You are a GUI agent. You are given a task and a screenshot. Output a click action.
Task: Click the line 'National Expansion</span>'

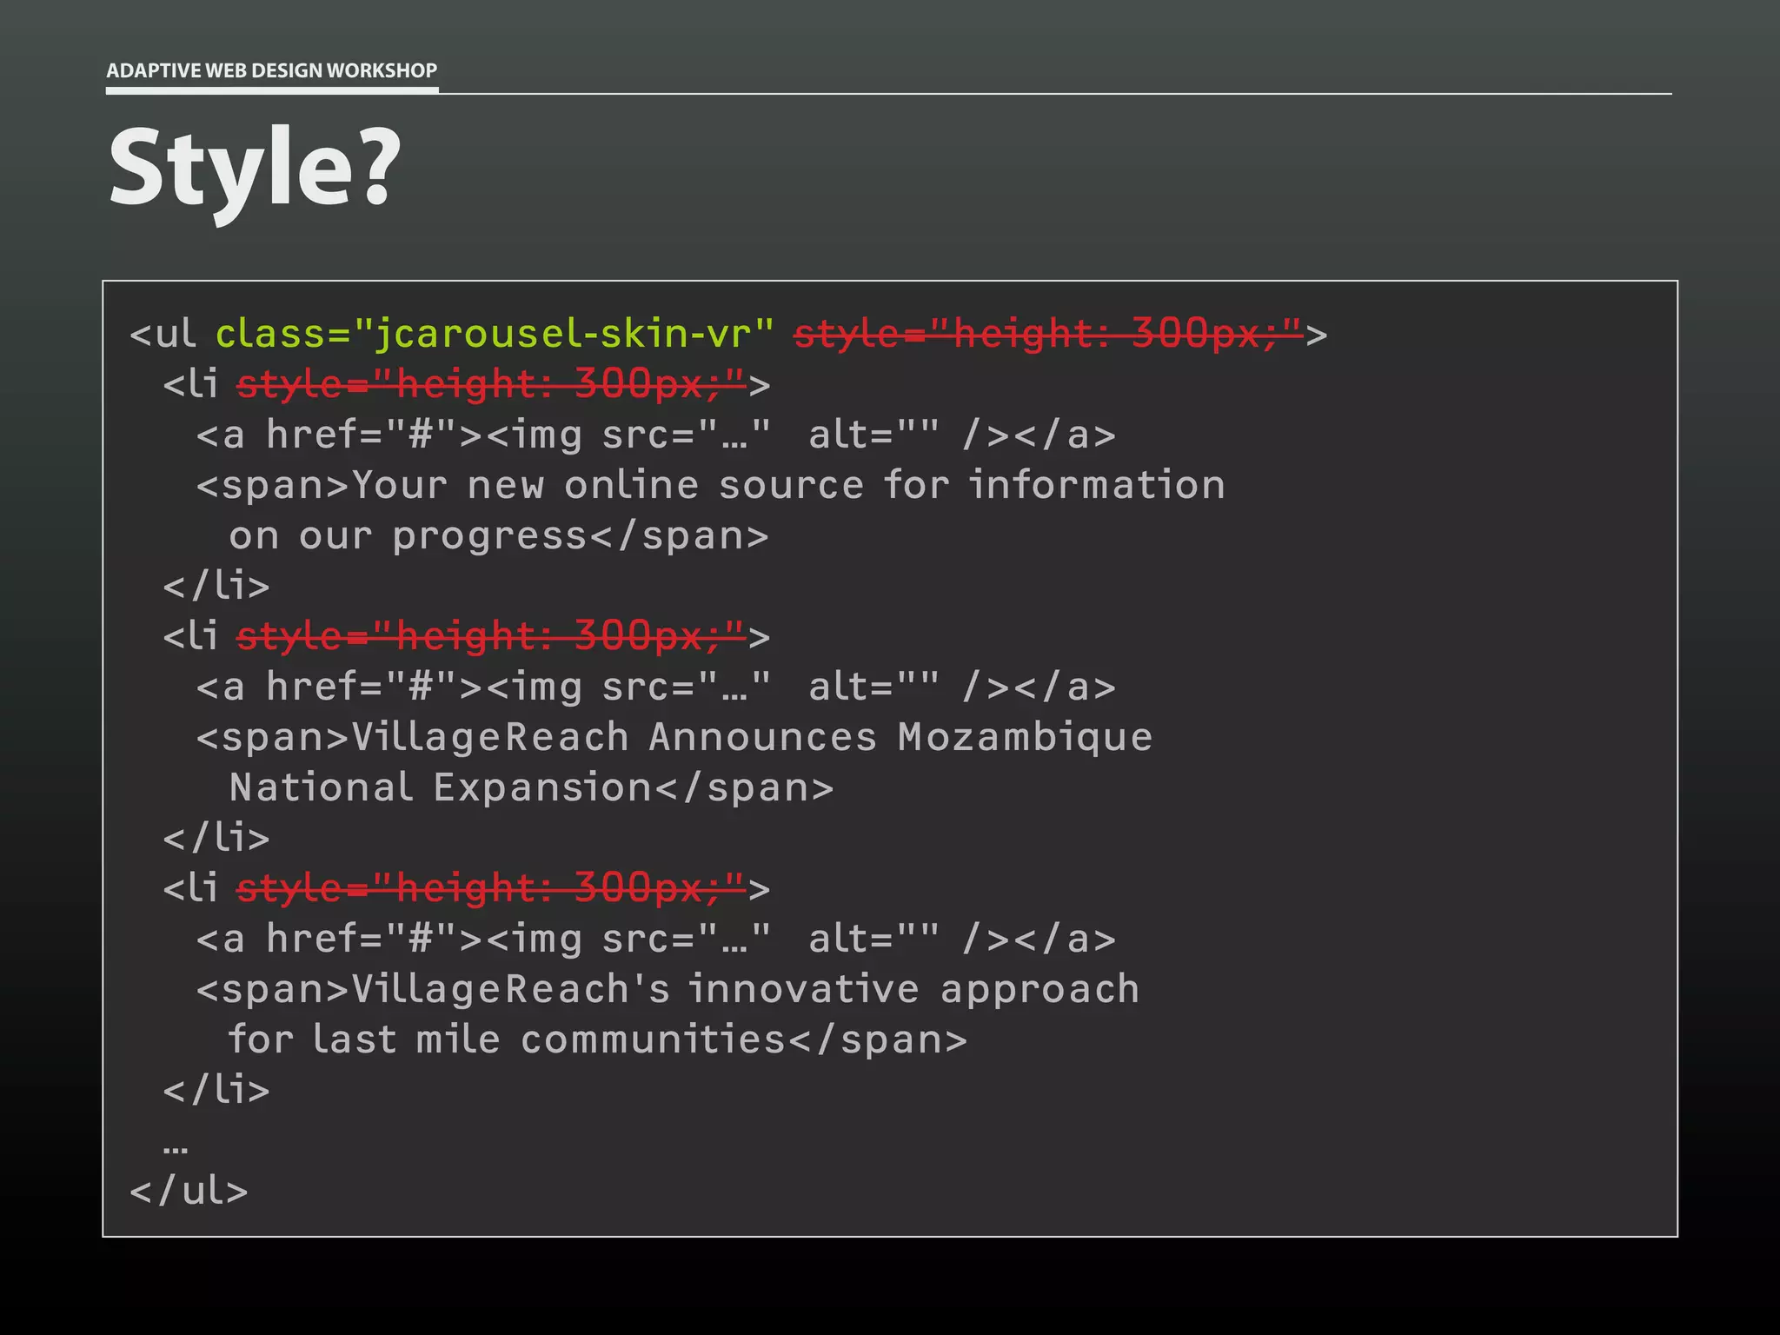click(531, 787)
